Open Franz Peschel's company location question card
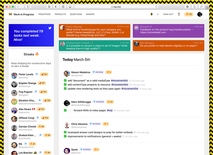This screenshot has height=155, width=213. pyautogui.click(x=95, y=31)
